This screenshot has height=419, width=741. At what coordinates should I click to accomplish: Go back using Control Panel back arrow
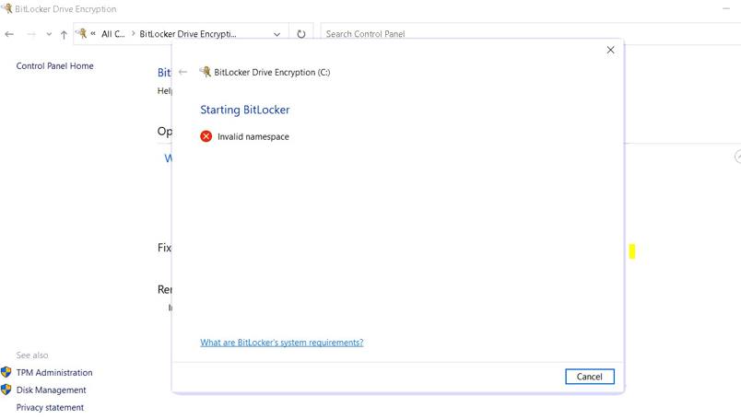[9, 34]
